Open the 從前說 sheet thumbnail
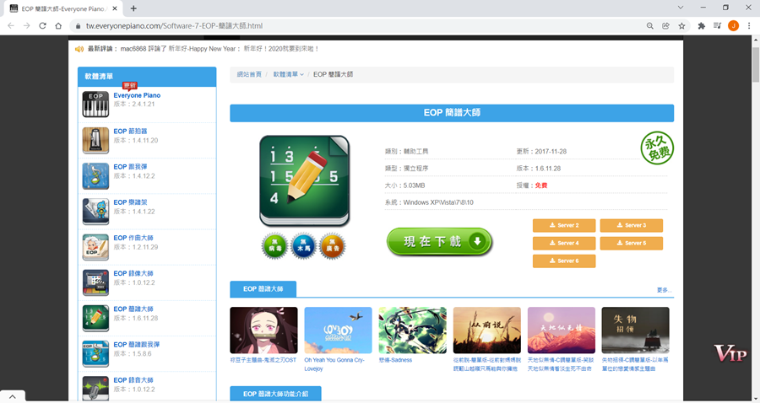760x403 pixels. [x=487, y=330]
